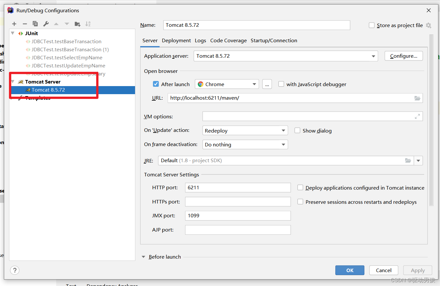Click the JUnit group icon
The height and width of the screenshot is (286, 440).
(21, 33)
